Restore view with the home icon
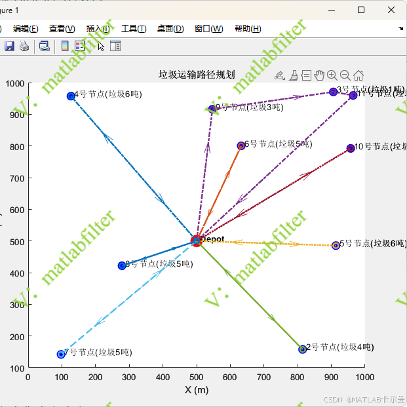Image resolution: width=407 pixels, height=407 pixels. click(x=359, y=75)
